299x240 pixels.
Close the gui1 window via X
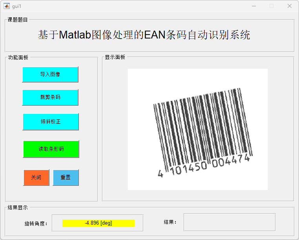coord(290,6)
